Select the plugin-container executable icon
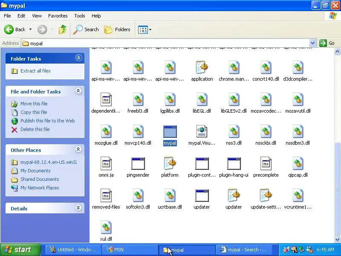The image size is (341, 256). coord(202,163)
